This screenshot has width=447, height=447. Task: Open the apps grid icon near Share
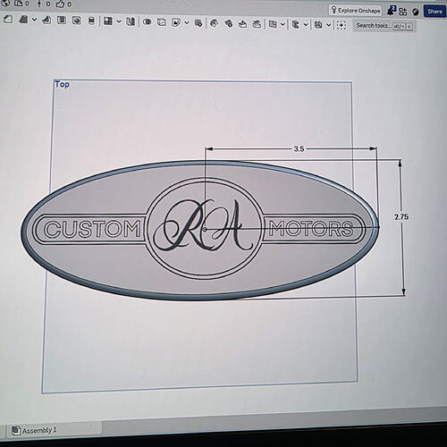(402, 12)
